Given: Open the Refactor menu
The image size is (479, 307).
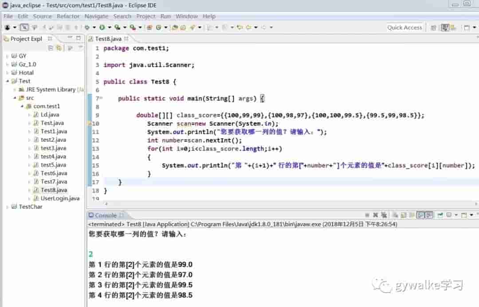Looking at the screenshot, I should click(x=68, y=16).
